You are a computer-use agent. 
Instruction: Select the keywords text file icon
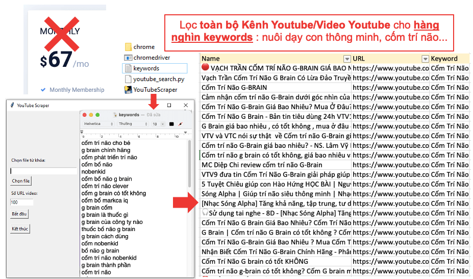[x=128, y=68]
